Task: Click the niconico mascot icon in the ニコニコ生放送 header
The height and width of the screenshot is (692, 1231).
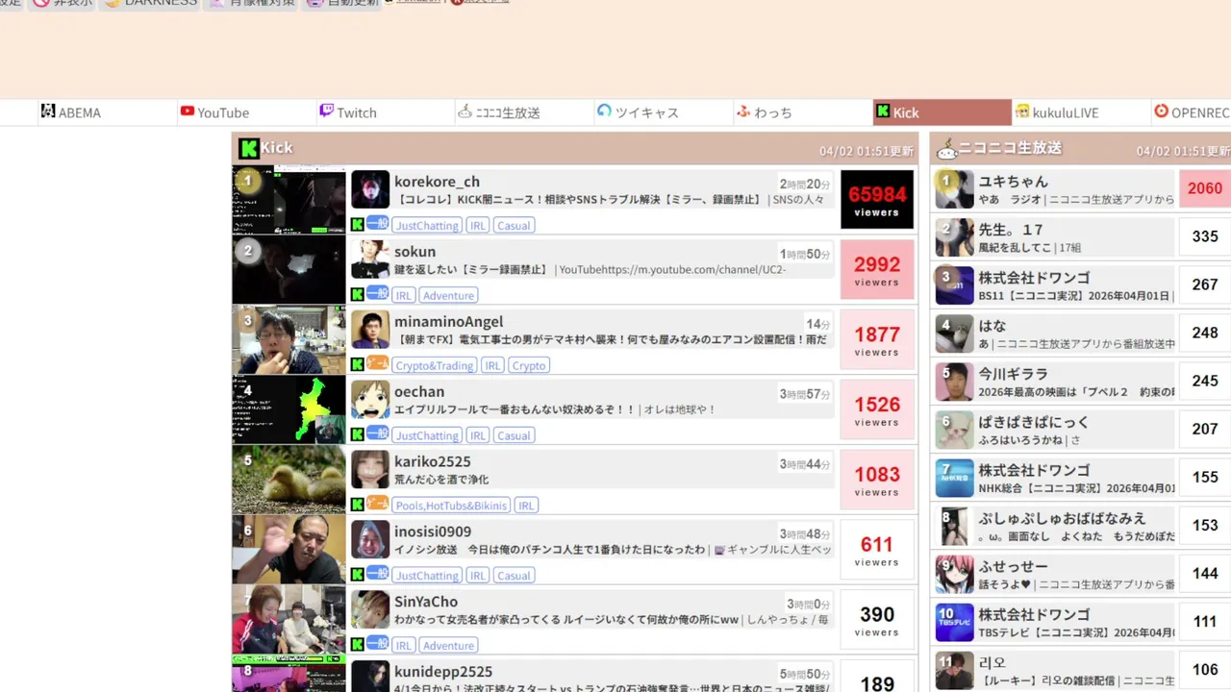Action: click(947, 148)
